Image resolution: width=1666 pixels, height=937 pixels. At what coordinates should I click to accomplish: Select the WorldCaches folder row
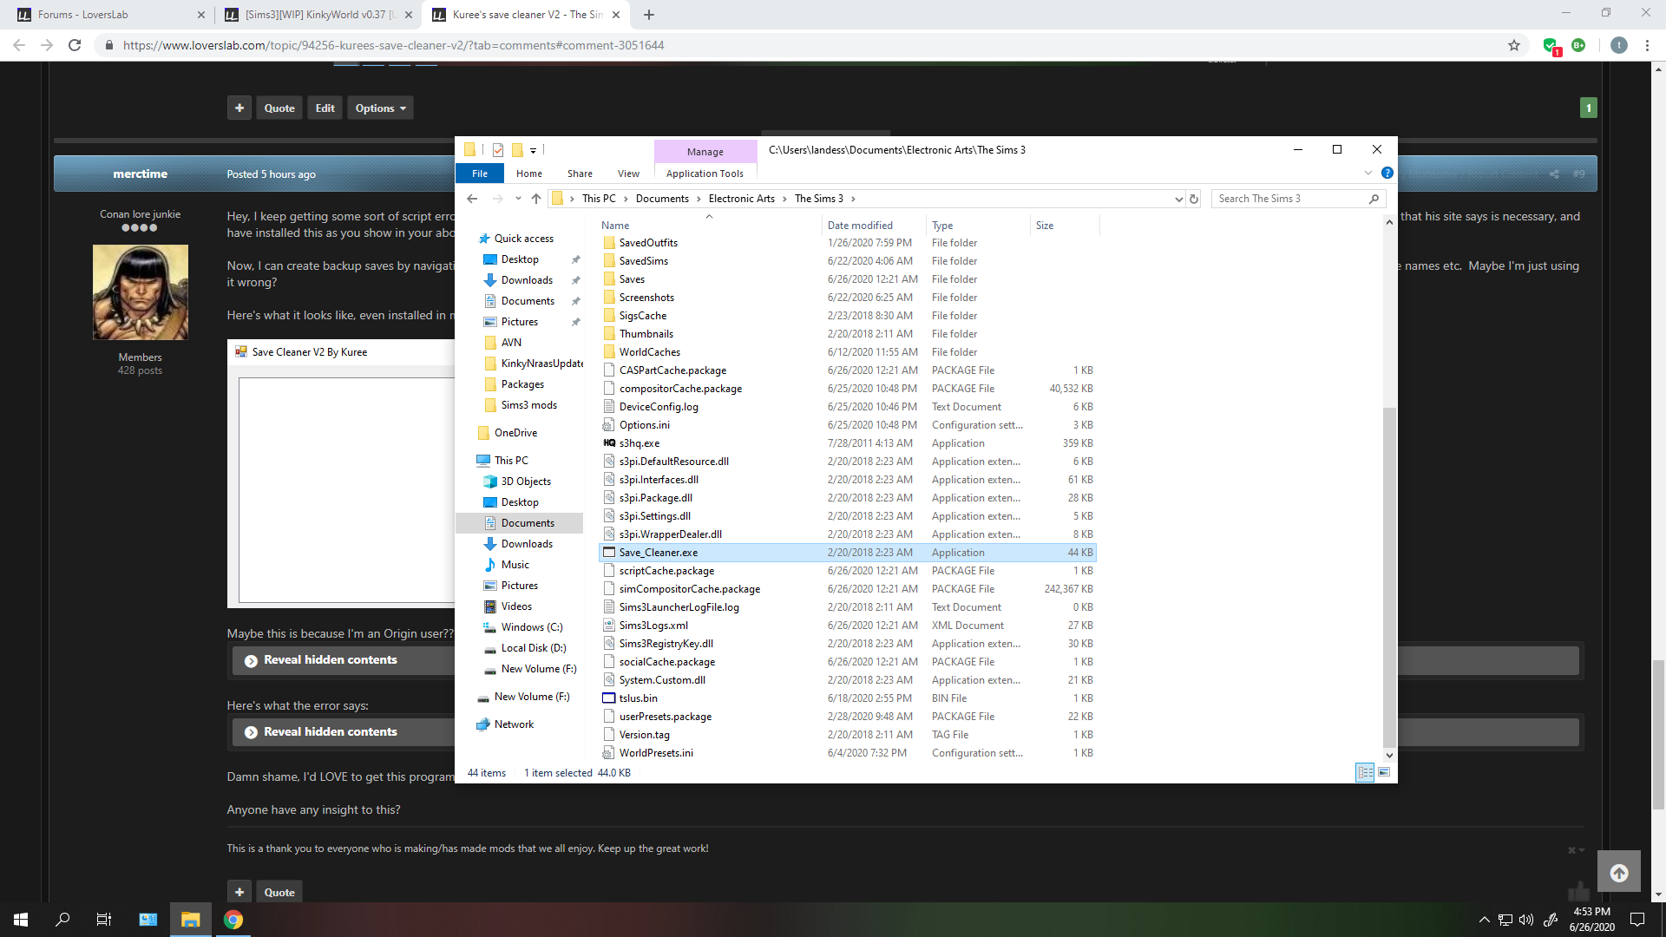848,352
